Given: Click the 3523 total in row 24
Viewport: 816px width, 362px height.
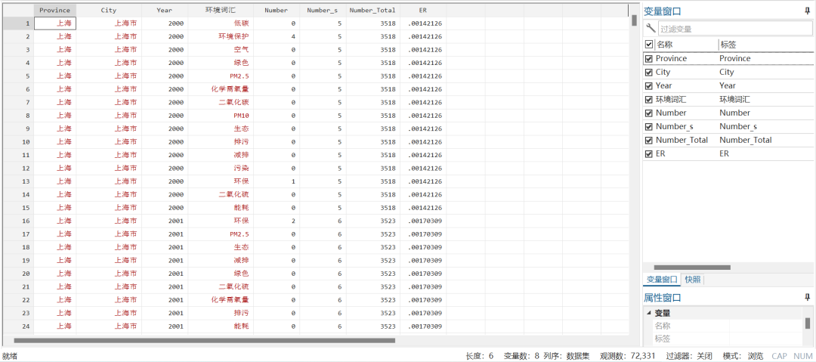Looking at the screenshot, I should (372, 326).
